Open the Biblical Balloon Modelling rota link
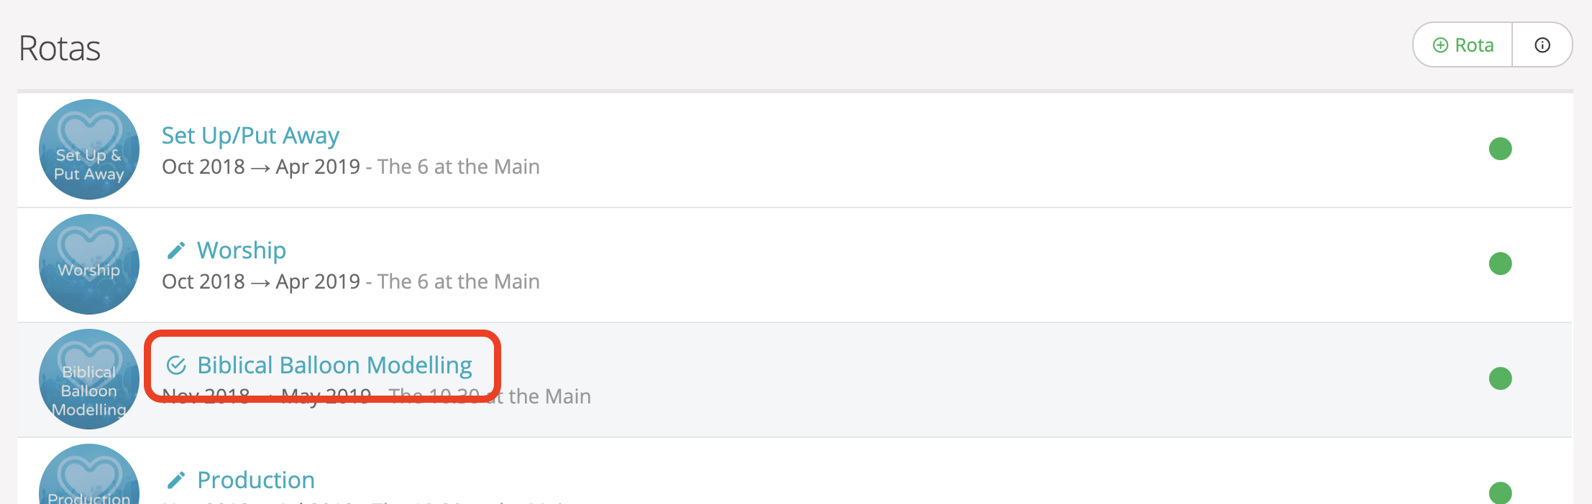The image size is (1592, 504). click(334, 365)
